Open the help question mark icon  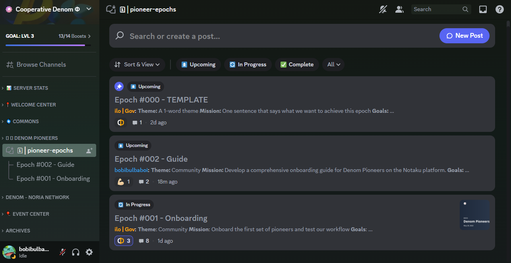click(499, 10)
